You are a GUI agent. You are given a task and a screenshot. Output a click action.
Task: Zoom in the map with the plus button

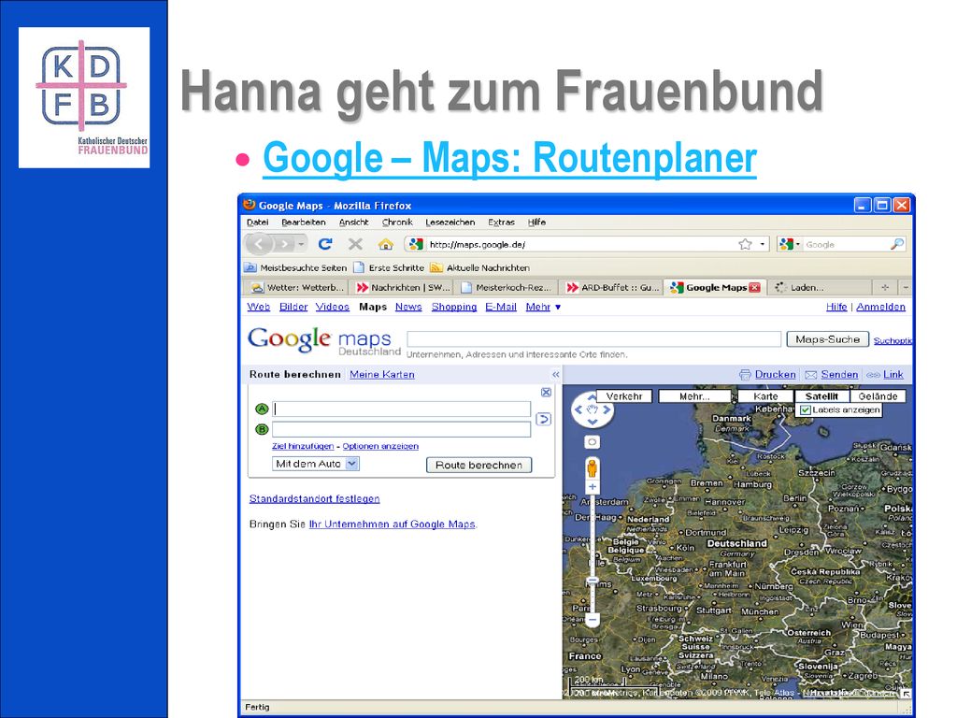[592, 487]
